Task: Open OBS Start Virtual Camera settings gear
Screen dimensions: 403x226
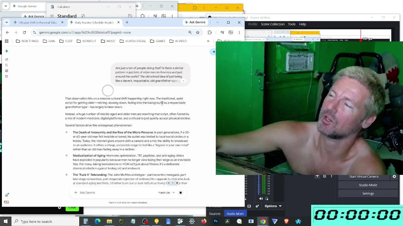Action: [x=394, y=177]
